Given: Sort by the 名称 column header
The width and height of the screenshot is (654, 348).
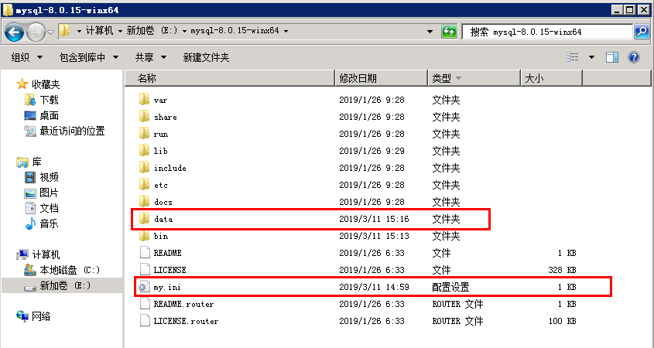Looking at the screenshot, I should [x=229, y=78].
